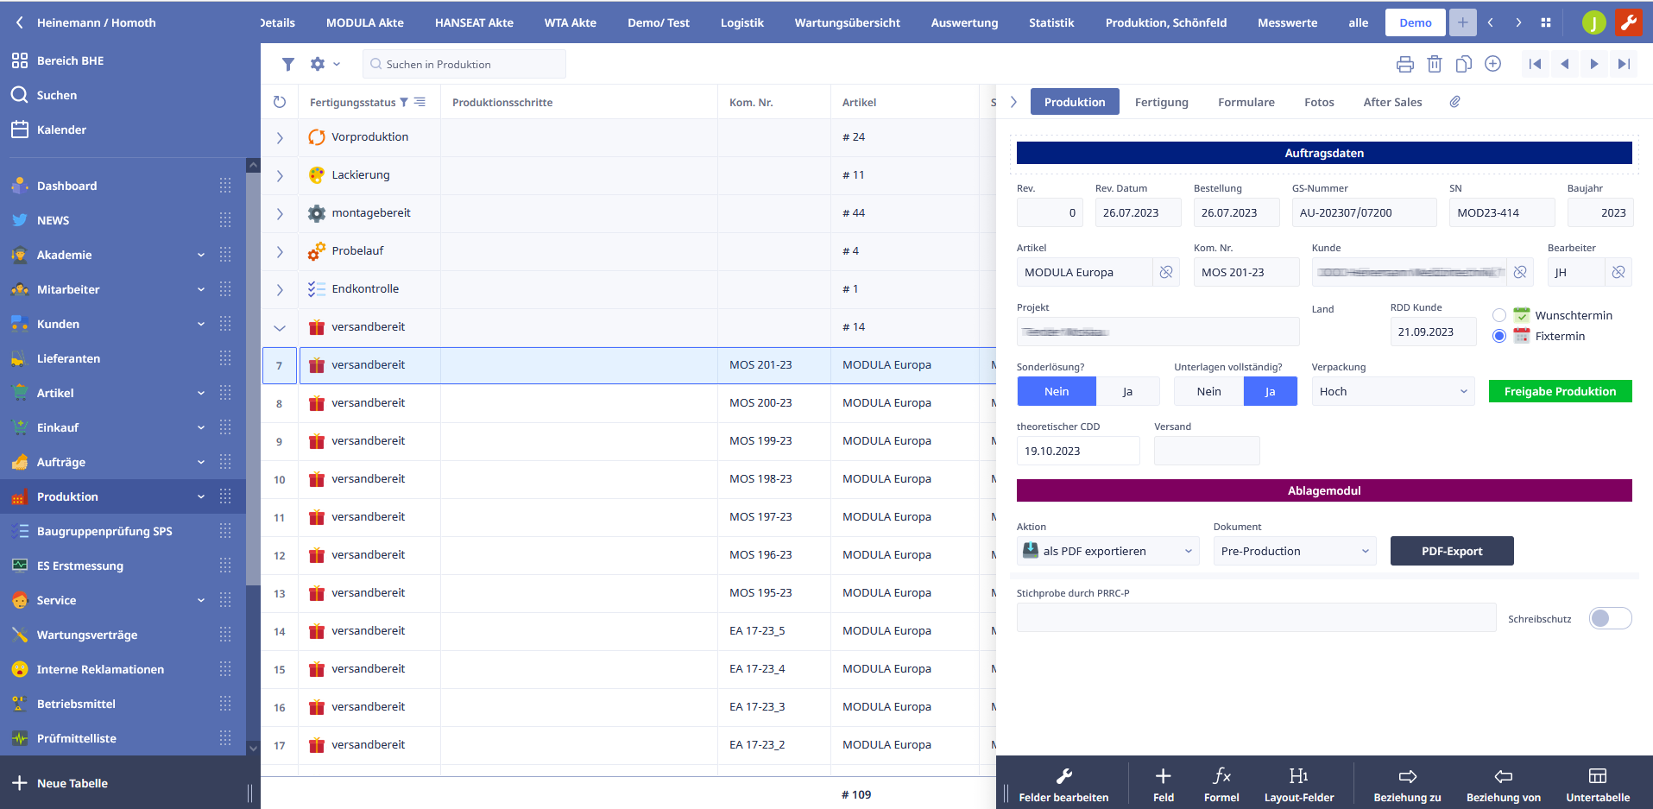Set Unterlagen vollständig to Nein
1653x809 pixels.
(x=1208, y=391)
